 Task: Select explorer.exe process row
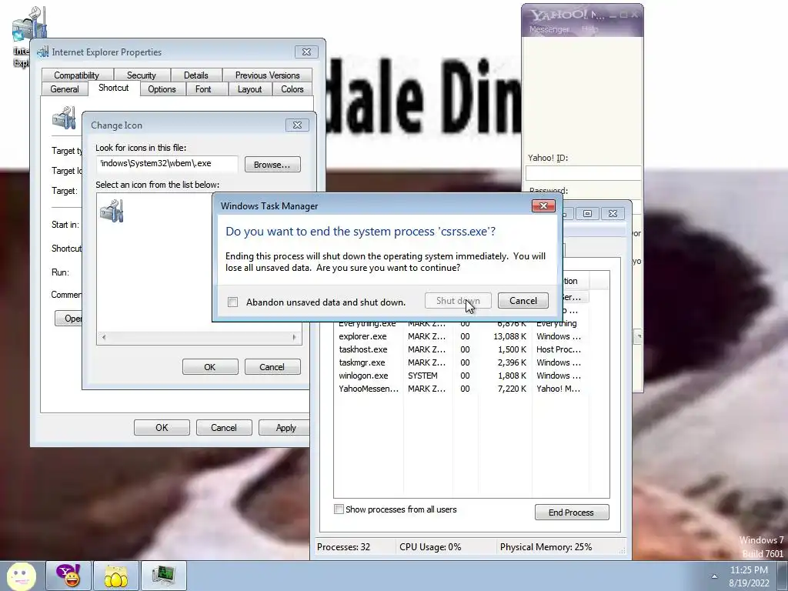tap(460, 336)
